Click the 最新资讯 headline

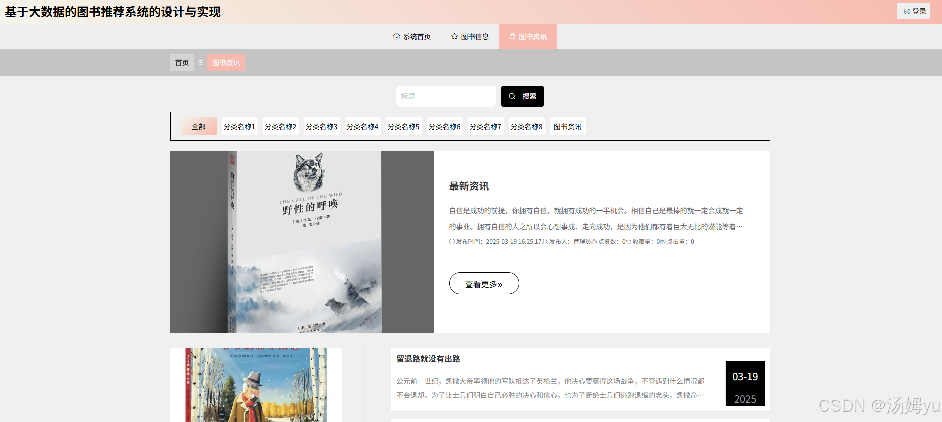[469, 186]
